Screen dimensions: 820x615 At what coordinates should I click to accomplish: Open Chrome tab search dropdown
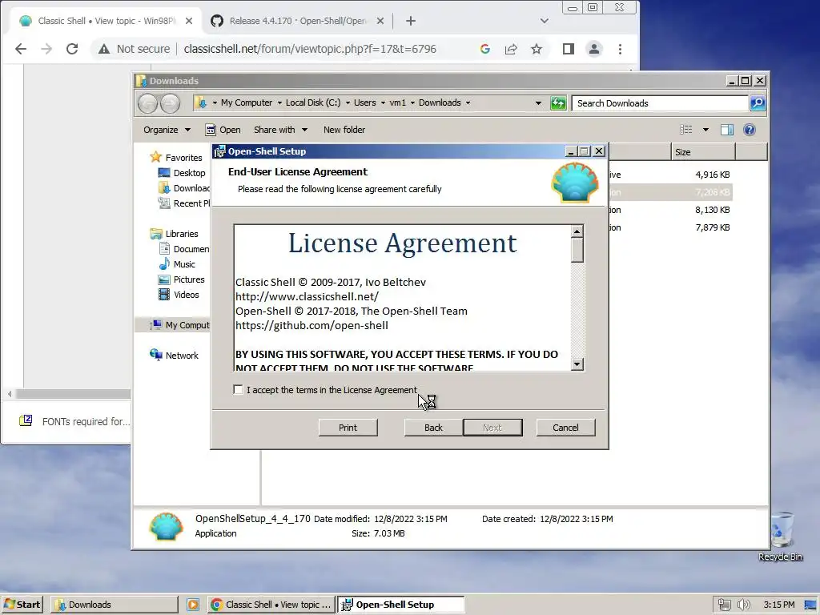coord(545,21)
